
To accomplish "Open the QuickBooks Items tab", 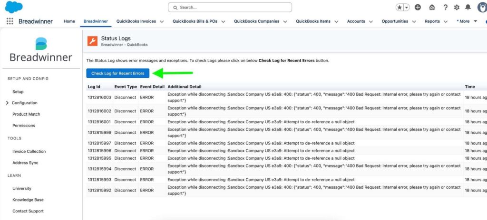I will point(313,21).
